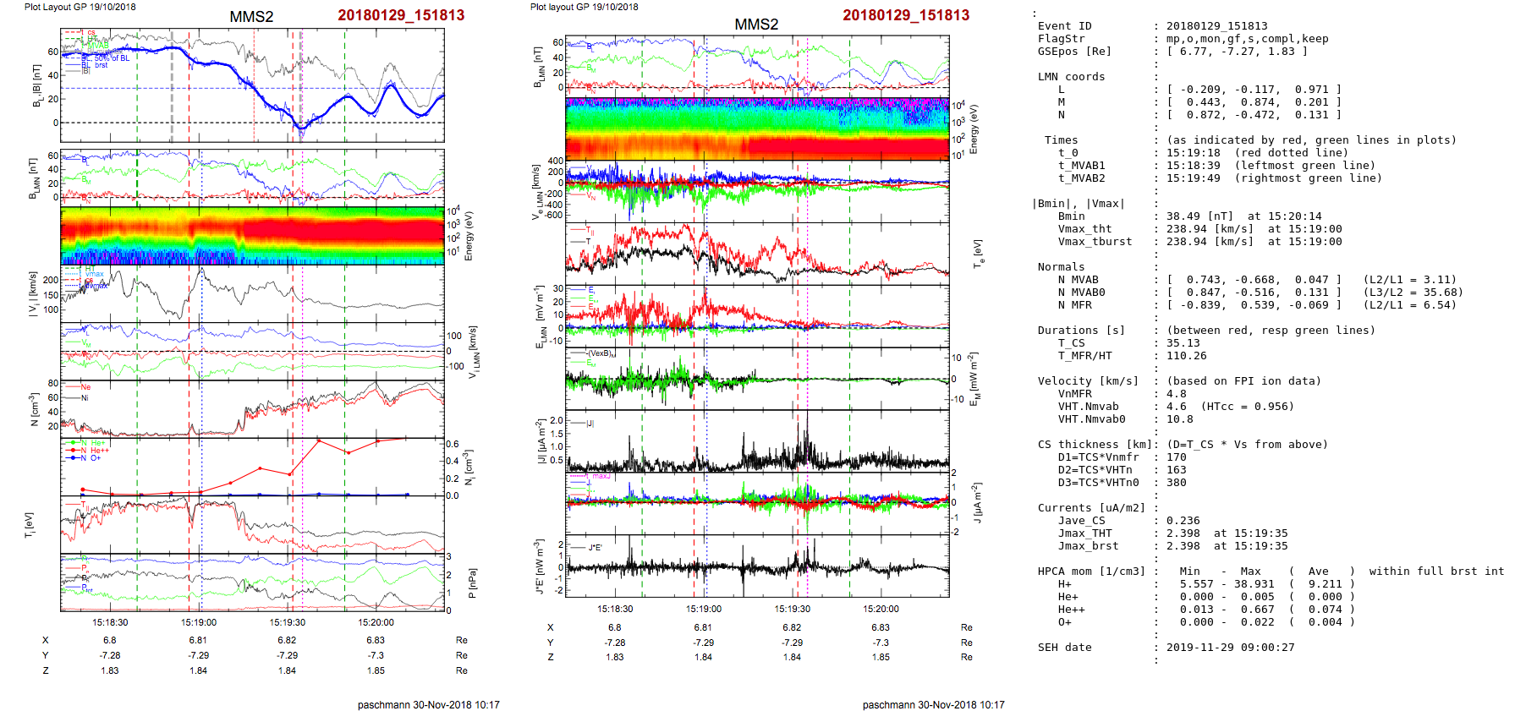Viewport: 1526px width, 711px height.
Task: Select the Bmin value 38.49 [nT]
Action: 1200,216
